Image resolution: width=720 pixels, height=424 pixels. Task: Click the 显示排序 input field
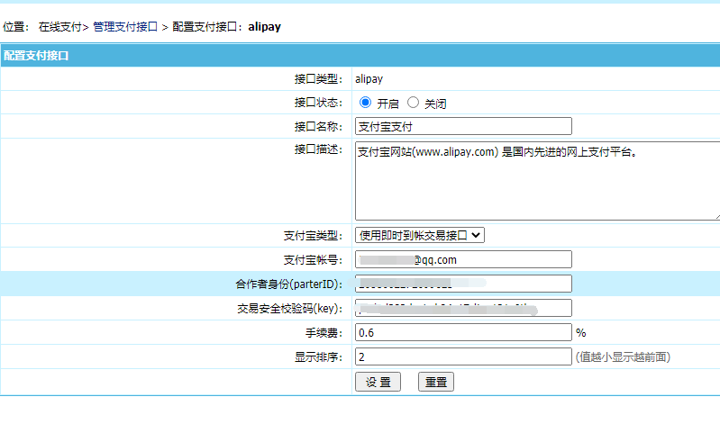click(x=463, y=356)
